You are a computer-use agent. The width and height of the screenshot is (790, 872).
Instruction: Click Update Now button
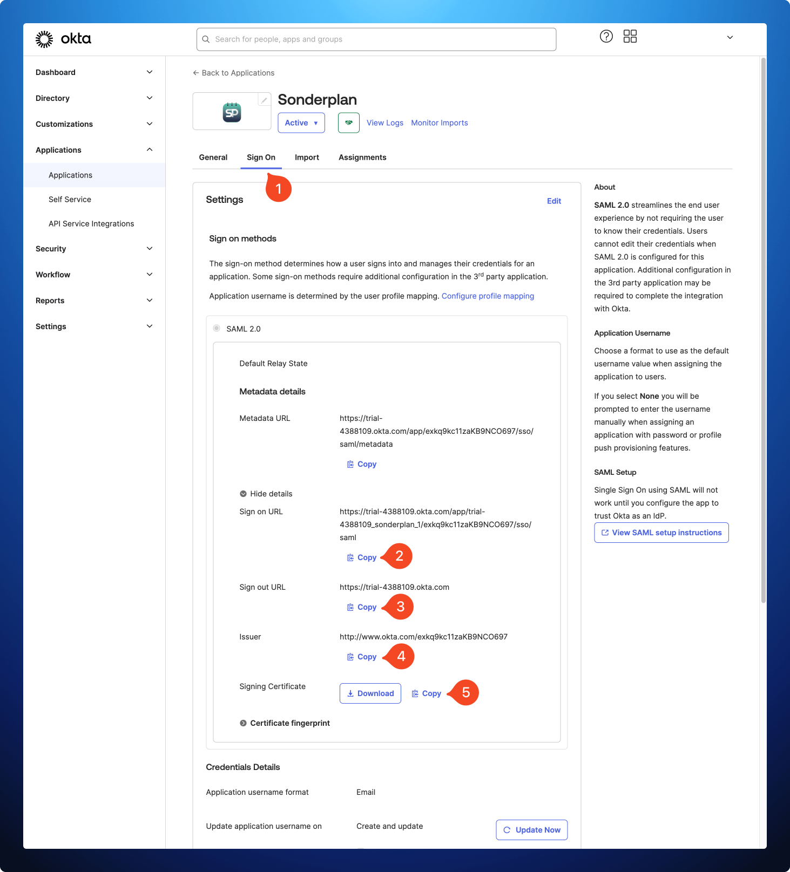(x=532, y=830)
